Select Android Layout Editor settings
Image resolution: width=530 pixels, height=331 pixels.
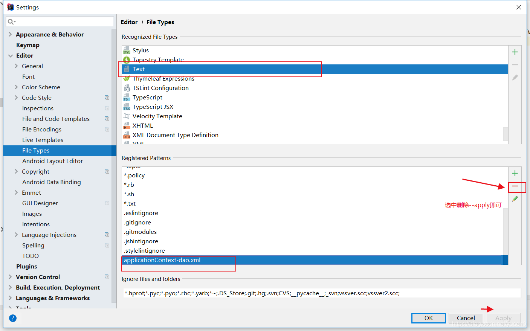coord(52,161)
